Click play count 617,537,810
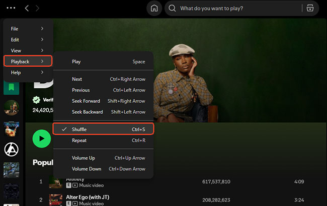Image resolution: width=327 pixels, height=206 pixels. coord(216,181)
